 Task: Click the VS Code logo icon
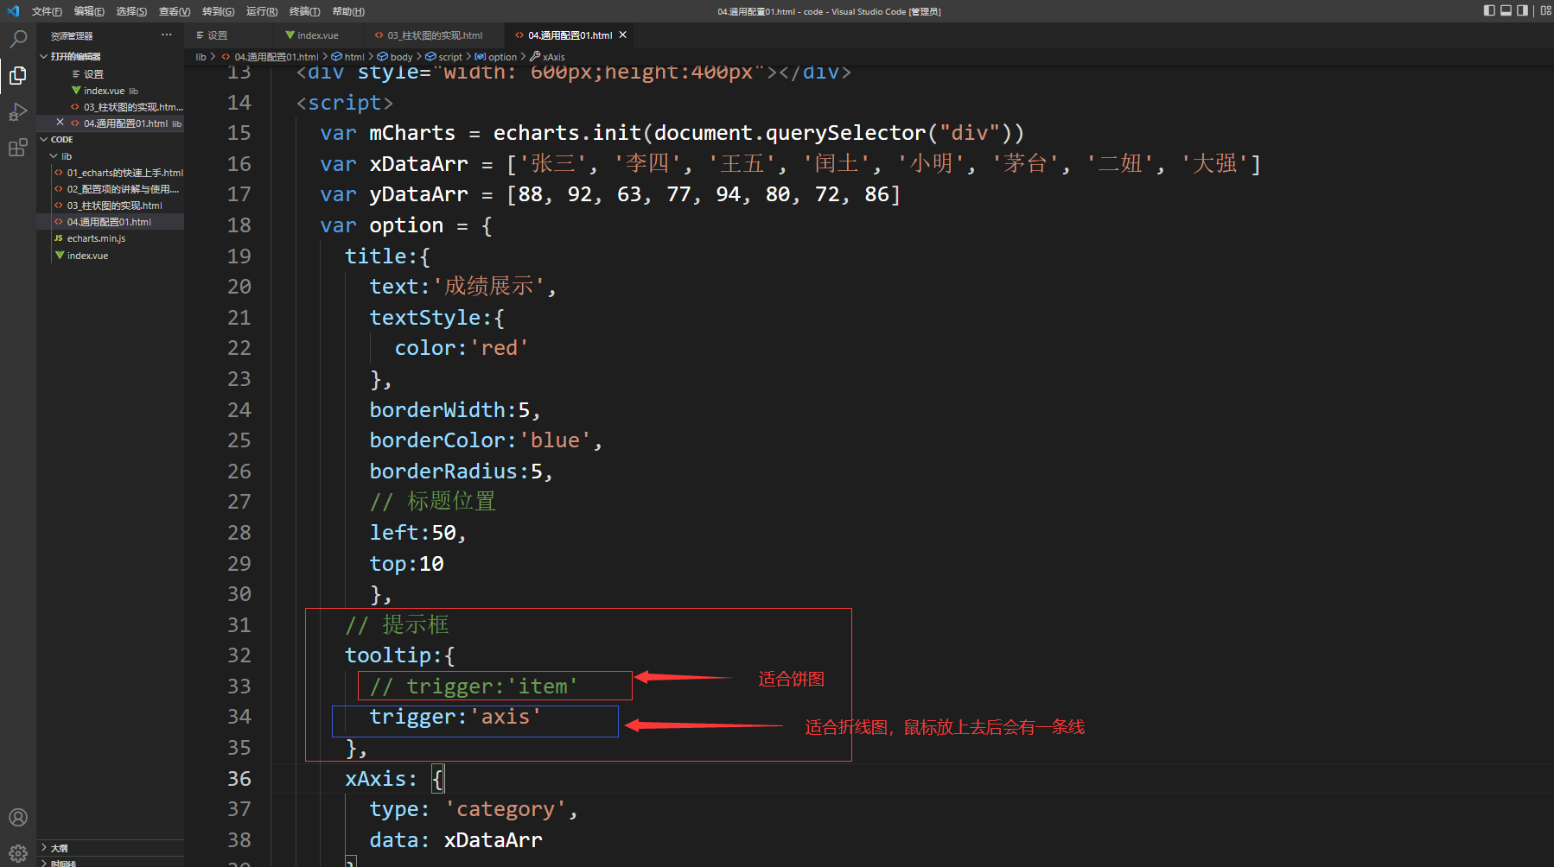click(12, 11)
